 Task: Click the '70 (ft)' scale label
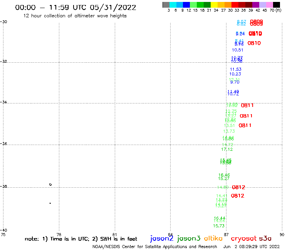click(275, 10)
